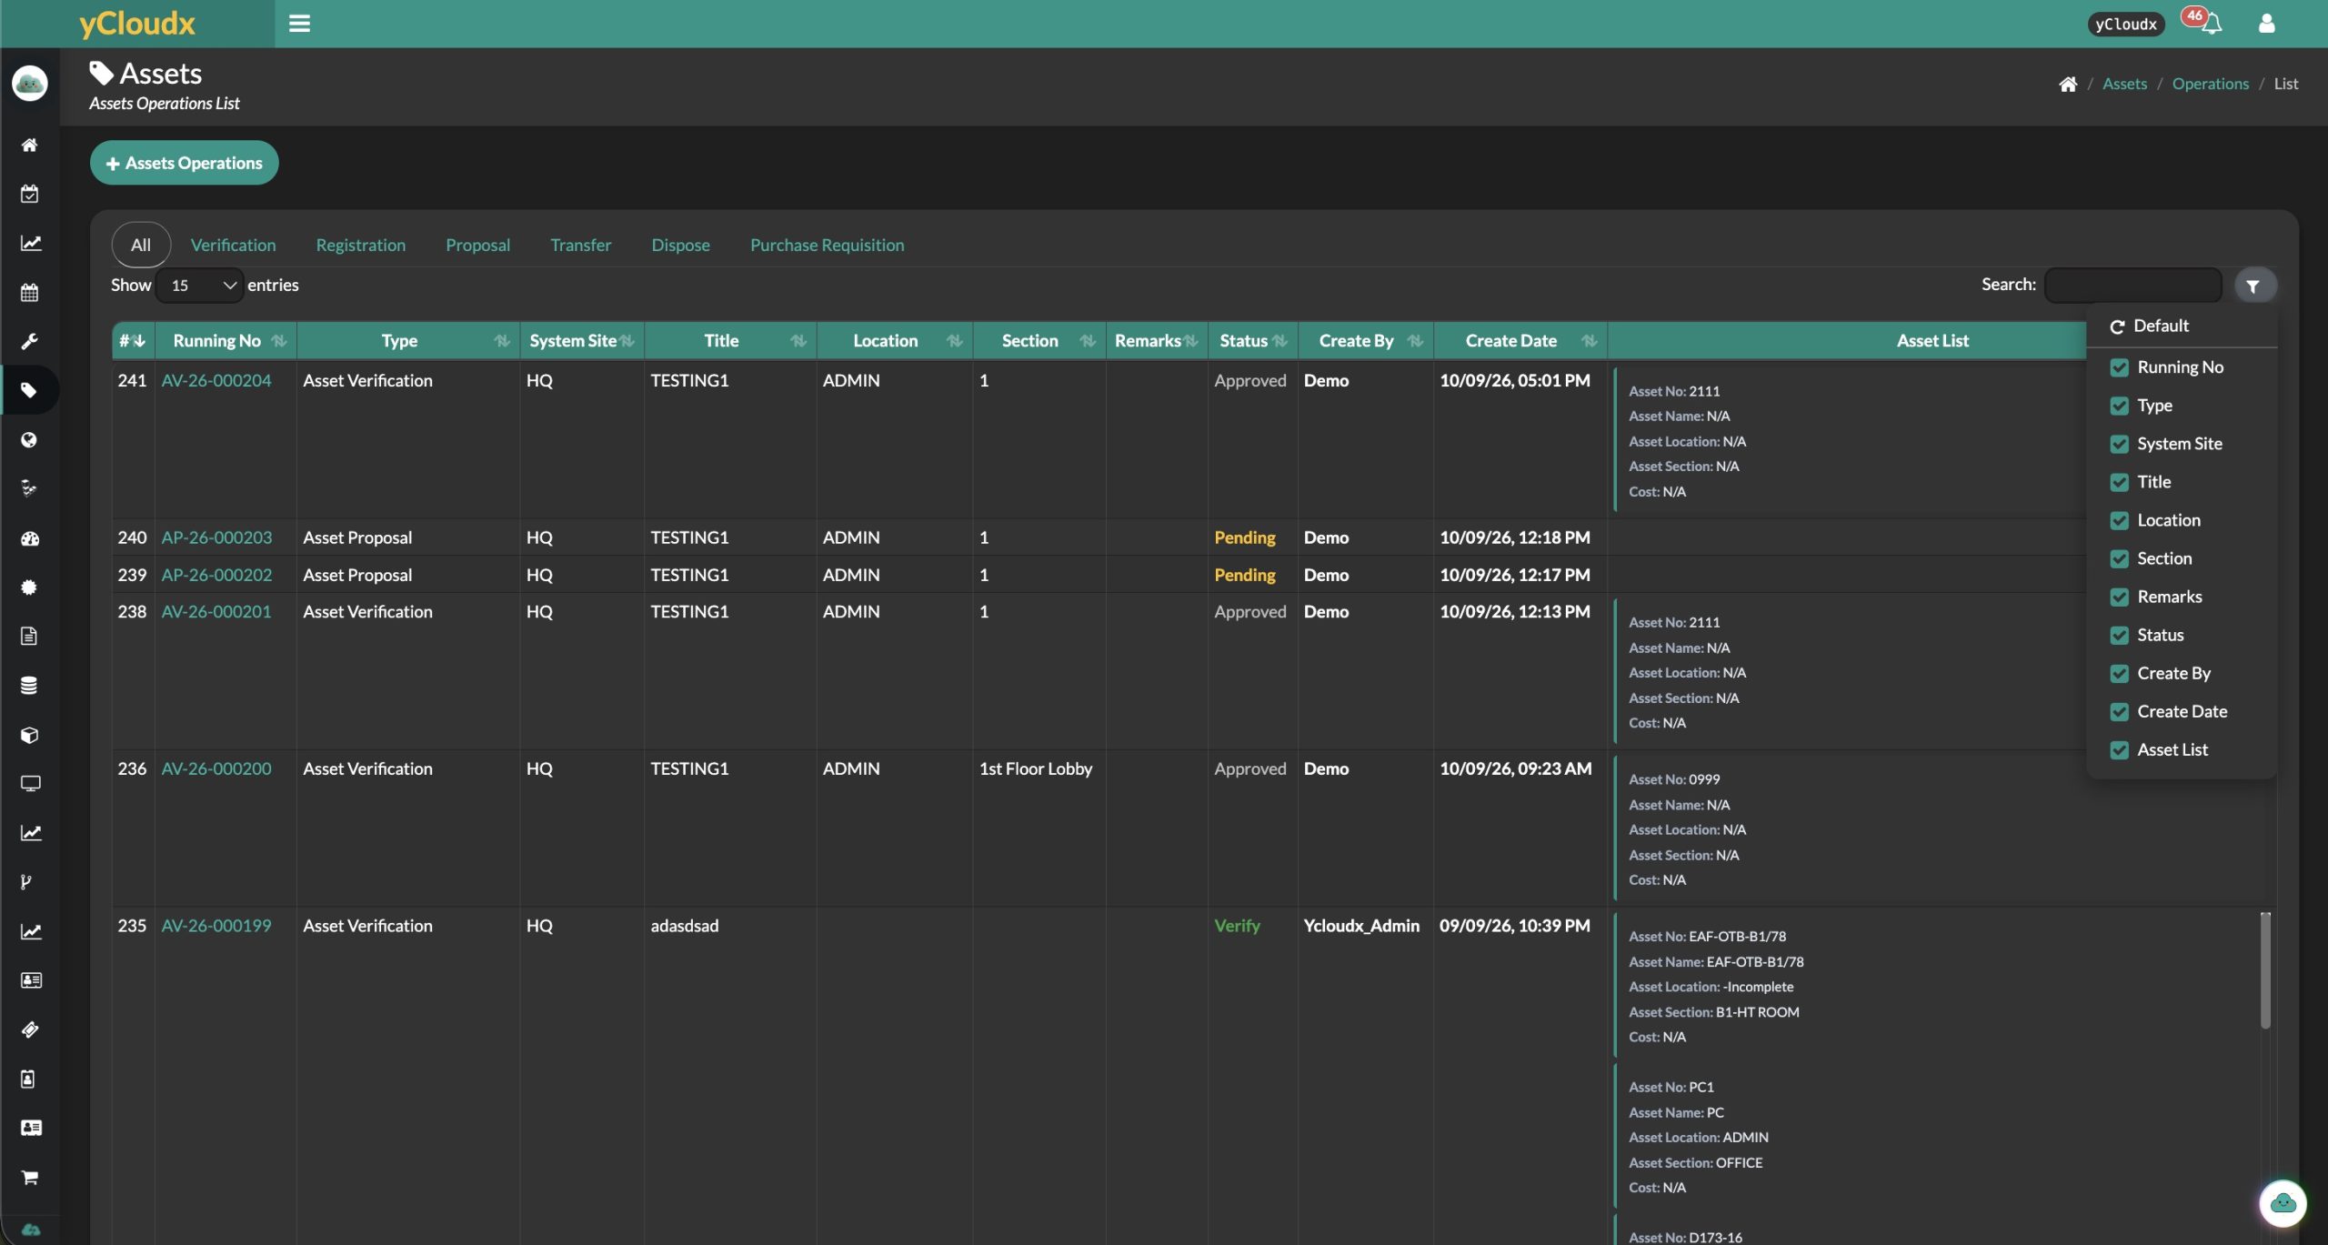Viewport: 2328px width, 1245px height.
Task: Open the ID badge portrait sidebar icon
Action: pos(28,1079)
